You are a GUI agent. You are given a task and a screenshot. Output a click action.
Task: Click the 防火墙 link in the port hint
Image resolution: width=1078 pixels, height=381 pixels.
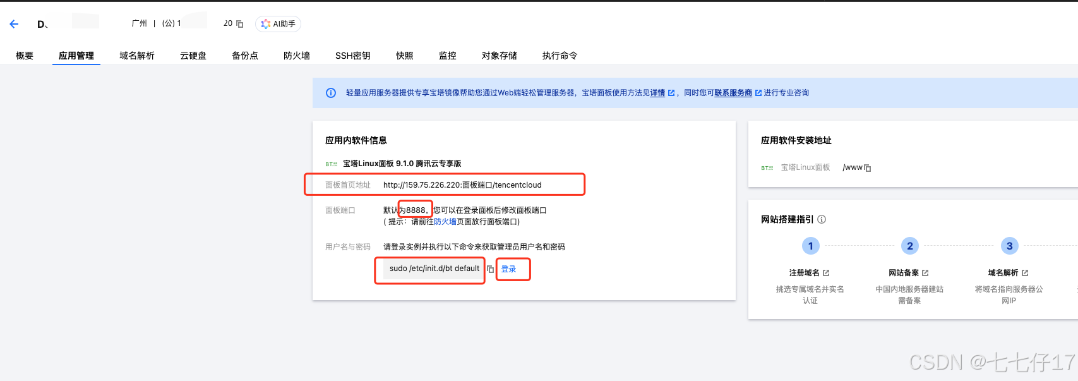tap(445, 222)
